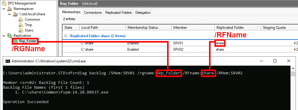Image resolution: width=298 pixels, height=110 pixels.
Task: Click the \\std.local\share namespace icon
Action: (x=15, y=14)
